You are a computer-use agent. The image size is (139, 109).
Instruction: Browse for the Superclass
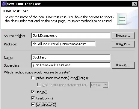pyautogui.click(x=123, y=65)
